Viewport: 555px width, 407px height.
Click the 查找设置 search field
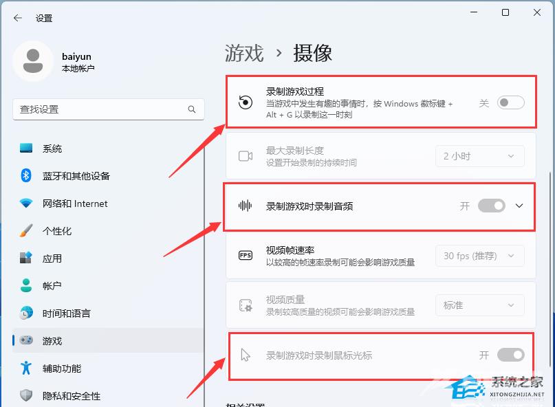pyautogui.click(x=108, y=109)
